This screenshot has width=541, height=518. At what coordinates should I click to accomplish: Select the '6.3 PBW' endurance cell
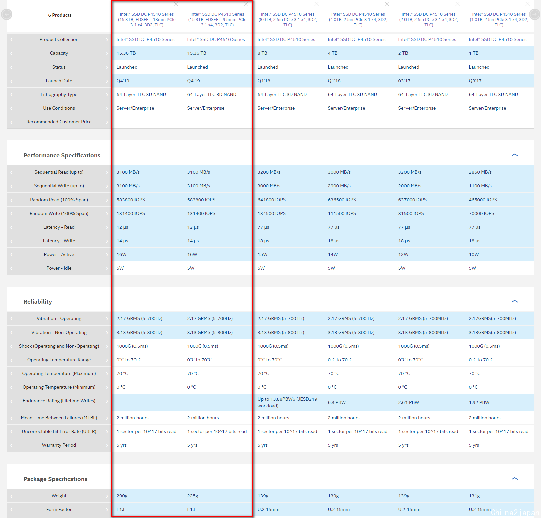(358, 402)
